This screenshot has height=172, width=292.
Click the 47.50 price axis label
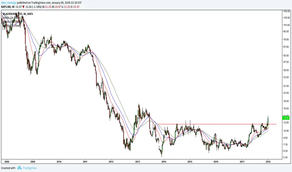pos(286,62)
